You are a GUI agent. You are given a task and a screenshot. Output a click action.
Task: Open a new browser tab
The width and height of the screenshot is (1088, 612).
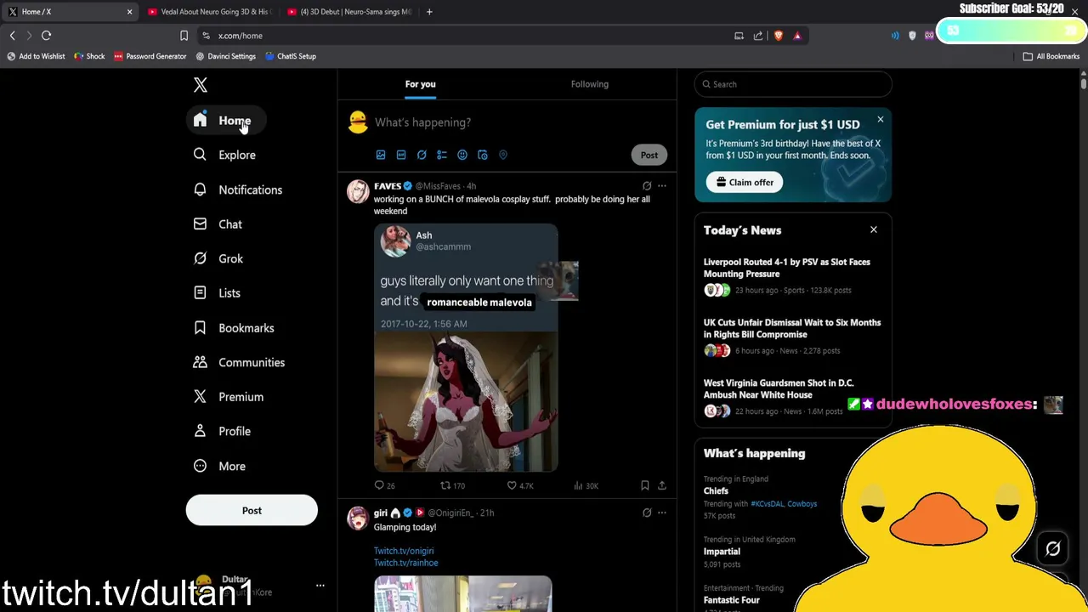click(429, 12)
